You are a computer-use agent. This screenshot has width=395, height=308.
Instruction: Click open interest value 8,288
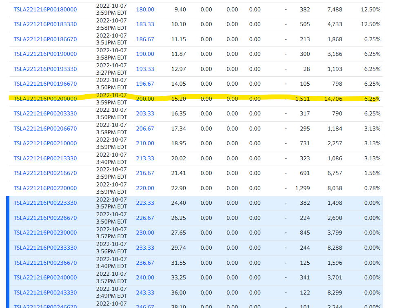point(335,248)
